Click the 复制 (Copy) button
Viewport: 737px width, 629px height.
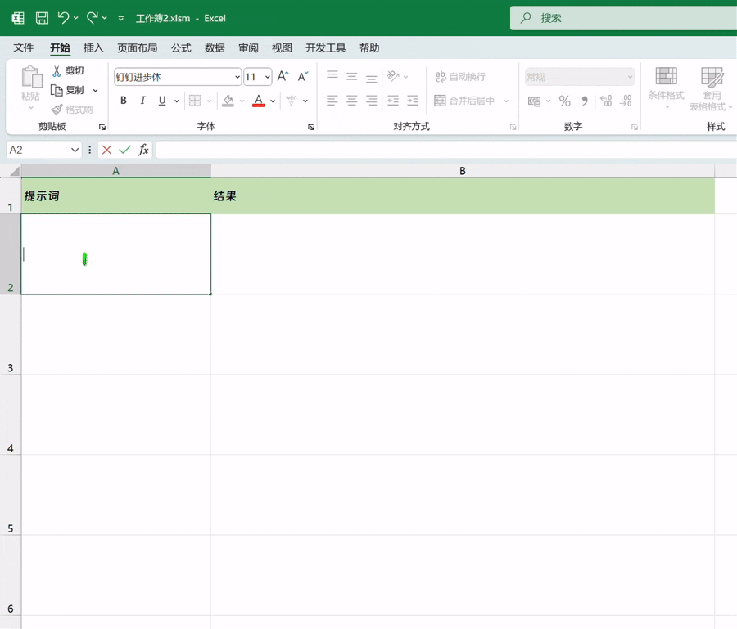[68, 90]
